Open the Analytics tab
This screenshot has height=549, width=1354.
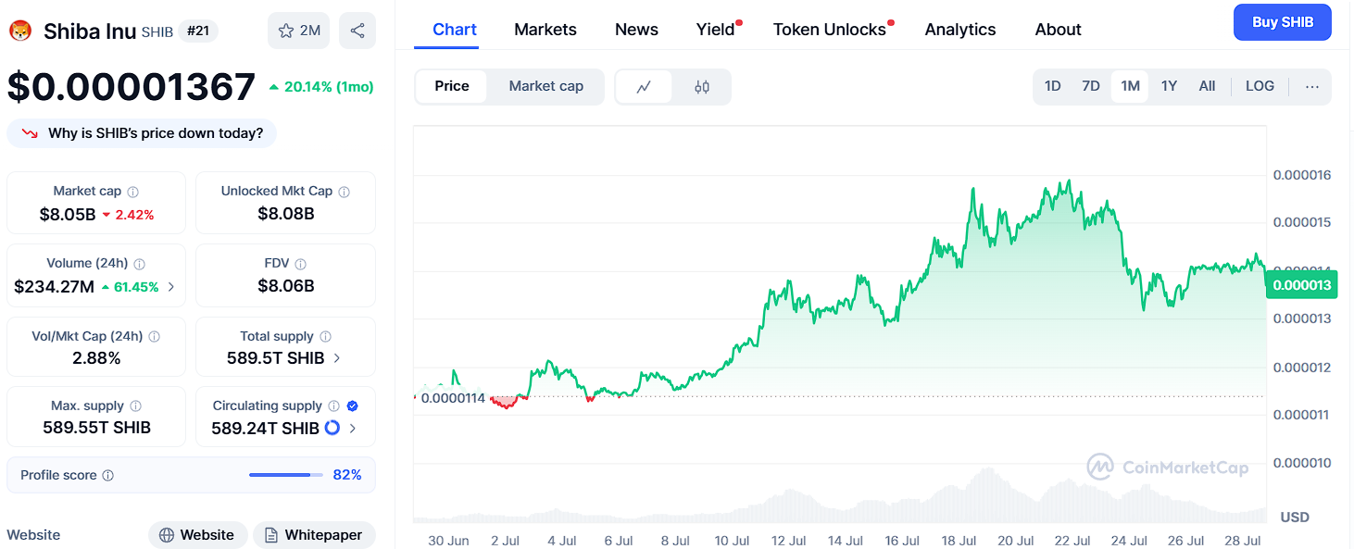coord(960,30)
